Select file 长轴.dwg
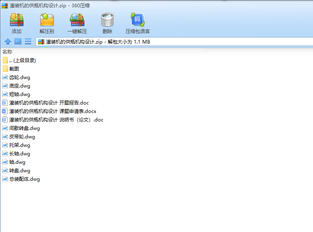 pyautogui.click(x=16, y=154)
